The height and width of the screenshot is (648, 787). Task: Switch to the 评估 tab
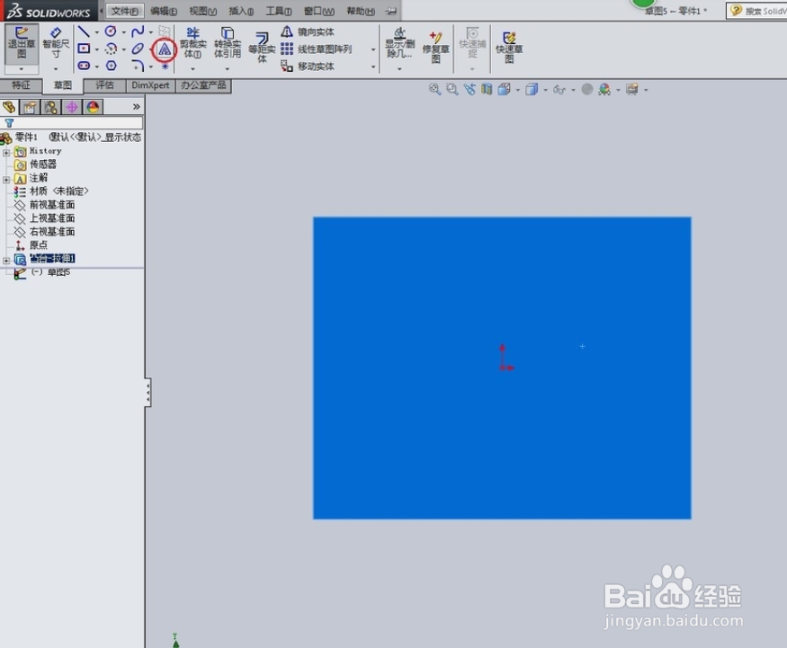click(104, 85)
